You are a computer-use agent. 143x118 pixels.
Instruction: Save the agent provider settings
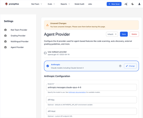[124, 34]
